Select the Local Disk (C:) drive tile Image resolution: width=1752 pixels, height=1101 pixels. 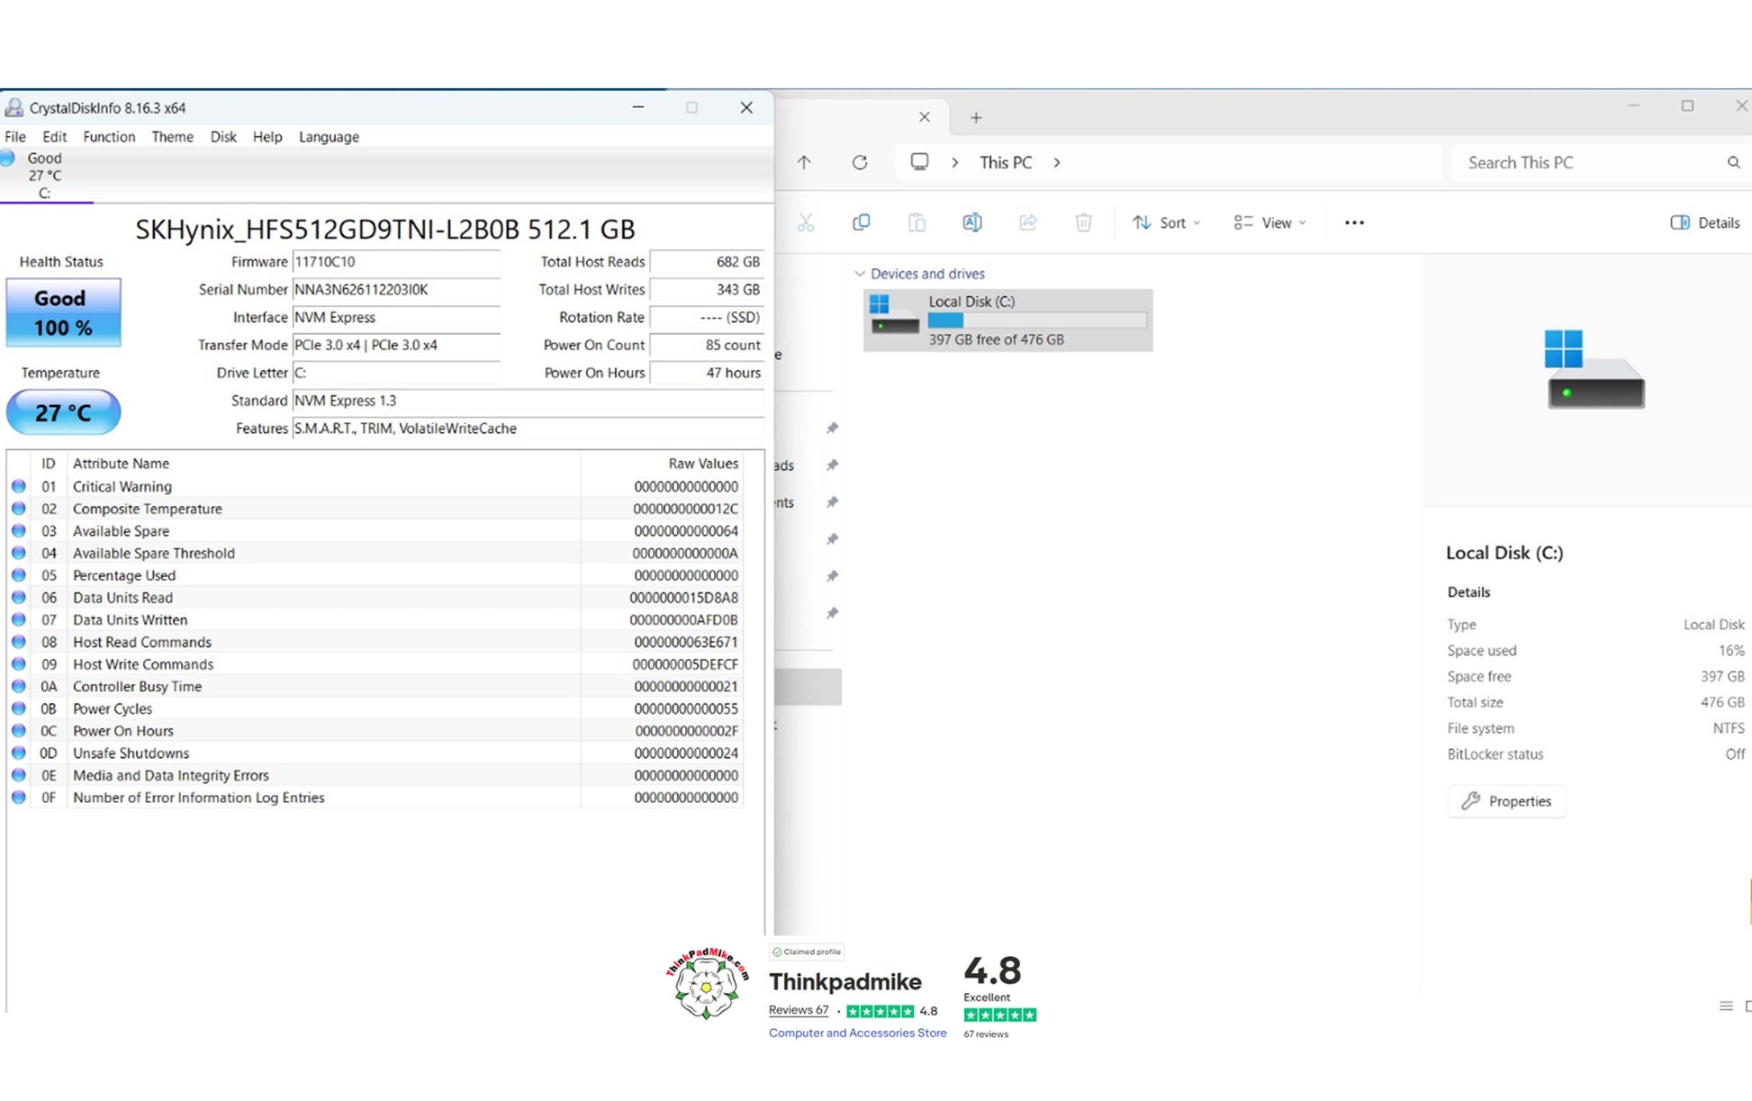click(1007, 320)
